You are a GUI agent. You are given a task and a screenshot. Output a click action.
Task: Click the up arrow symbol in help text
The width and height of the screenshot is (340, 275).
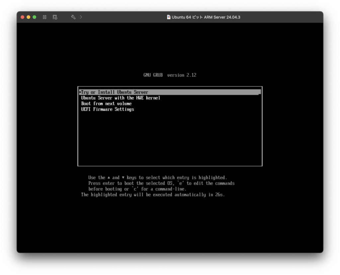pyautogui.click(x=109, y=178)
